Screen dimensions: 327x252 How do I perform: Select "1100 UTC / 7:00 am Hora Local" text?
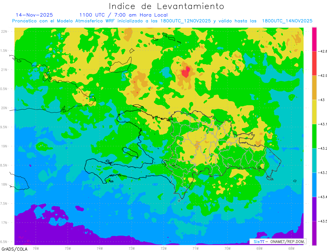coord(123,15)
